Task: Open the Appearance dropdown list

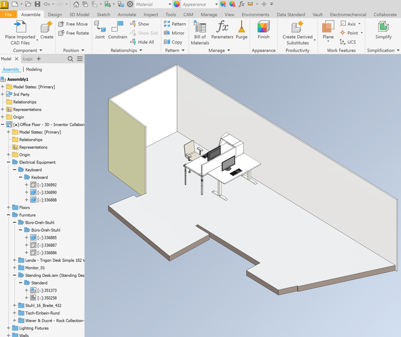Action: coord(216,4)
